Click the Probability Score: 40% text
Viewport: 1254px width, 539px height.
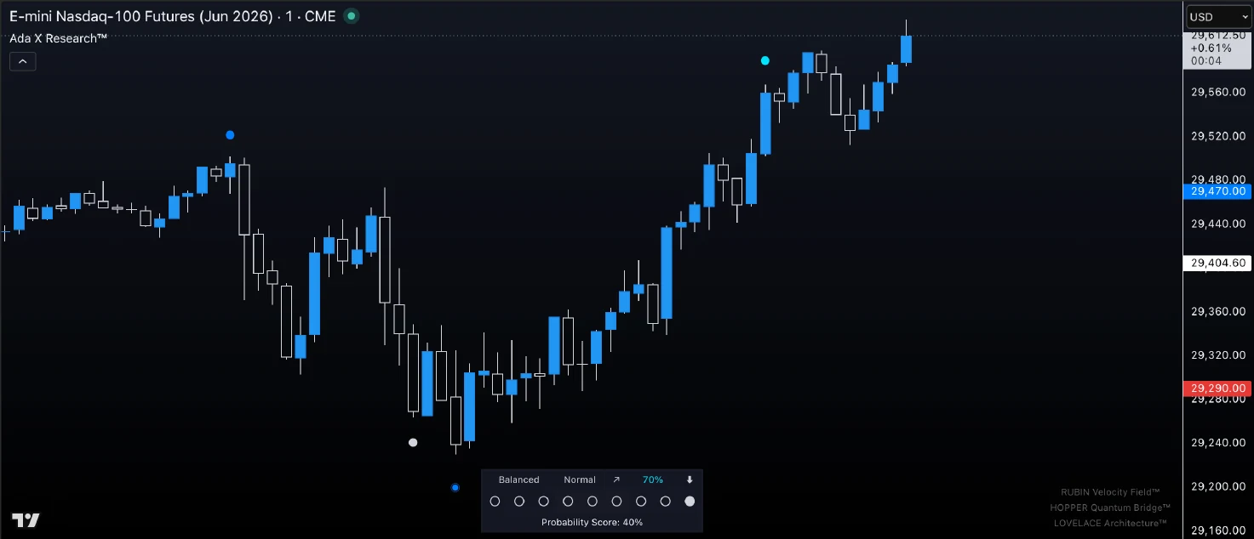tap(592, 522)
